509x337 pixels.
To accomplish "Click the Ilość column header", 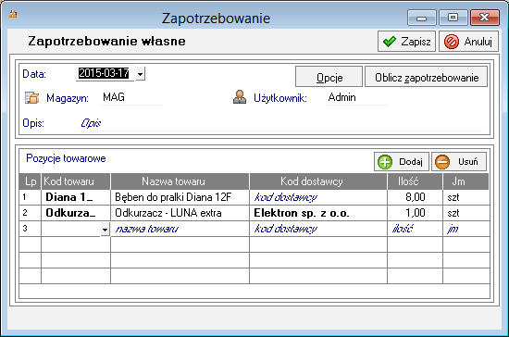I will 416,181.
